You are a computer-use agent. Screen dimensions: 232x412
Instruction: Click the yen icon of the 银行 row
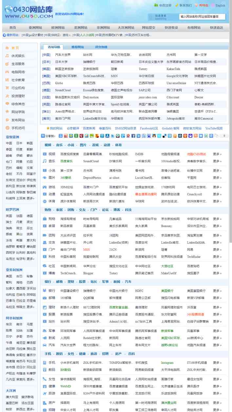(x=45, y=291)
